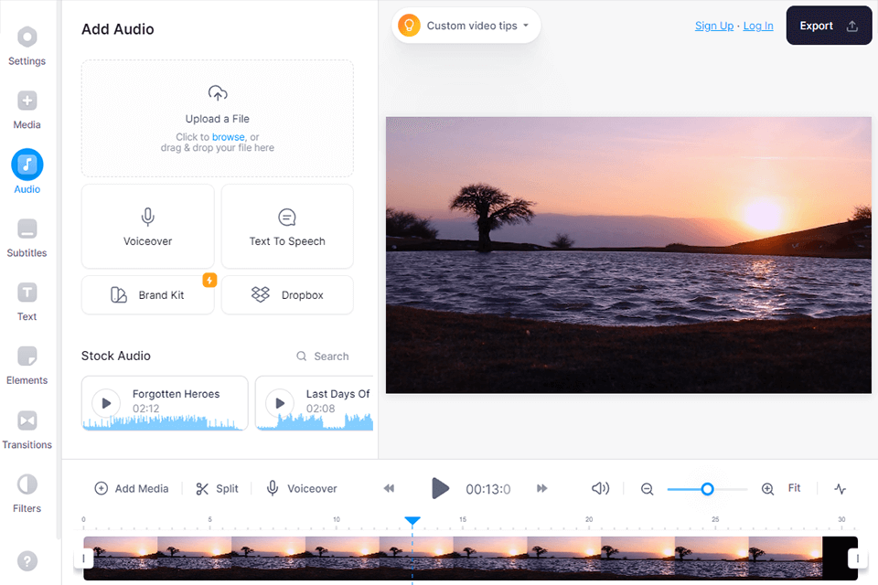Click the 20 second ruler mark
Viewport: 878px width, 585px height.
point(589,519)
